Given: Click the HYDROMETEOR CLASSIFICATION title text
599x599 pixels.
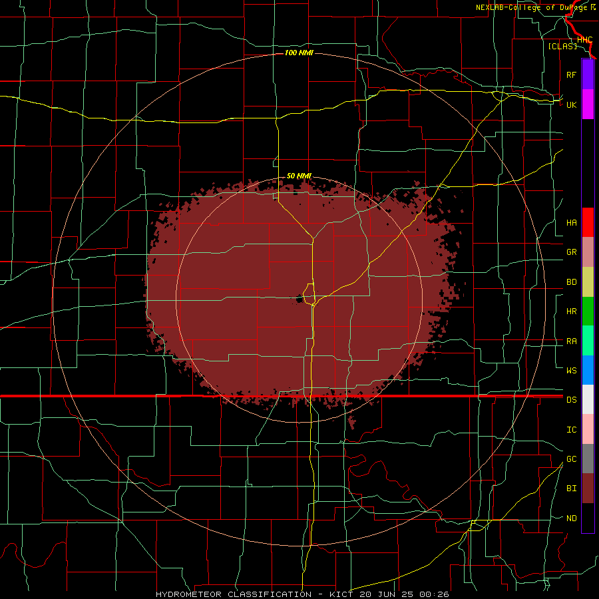Looking at the screenshot, I should (234, 594).
